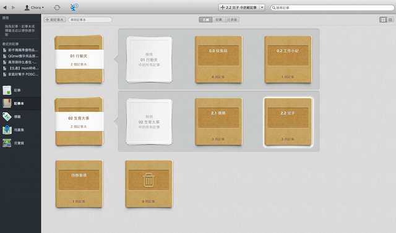This screenshot has width=396, height=233.
Task: Open the 0.2 工作小記 notebook
Action: (x=288, y=59)
